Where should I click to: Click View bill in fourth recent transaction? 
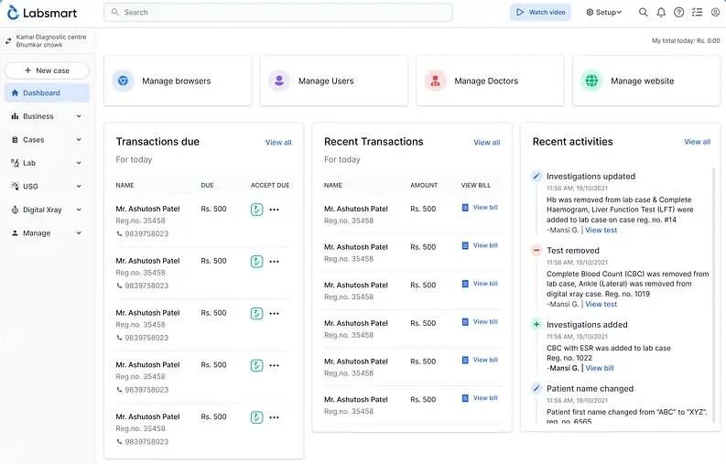480,322
